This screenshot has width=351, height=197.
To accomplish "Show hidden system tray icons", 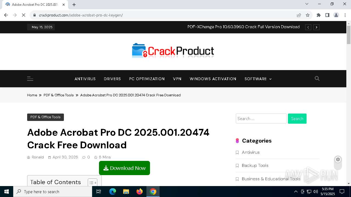I will 296,192.
